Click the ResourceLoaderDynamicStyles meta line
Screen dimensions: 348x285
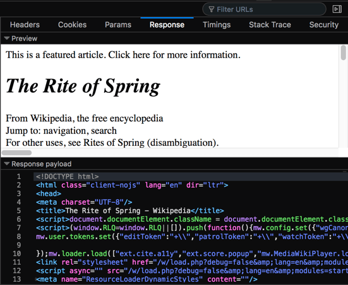[x=147, y=279]
